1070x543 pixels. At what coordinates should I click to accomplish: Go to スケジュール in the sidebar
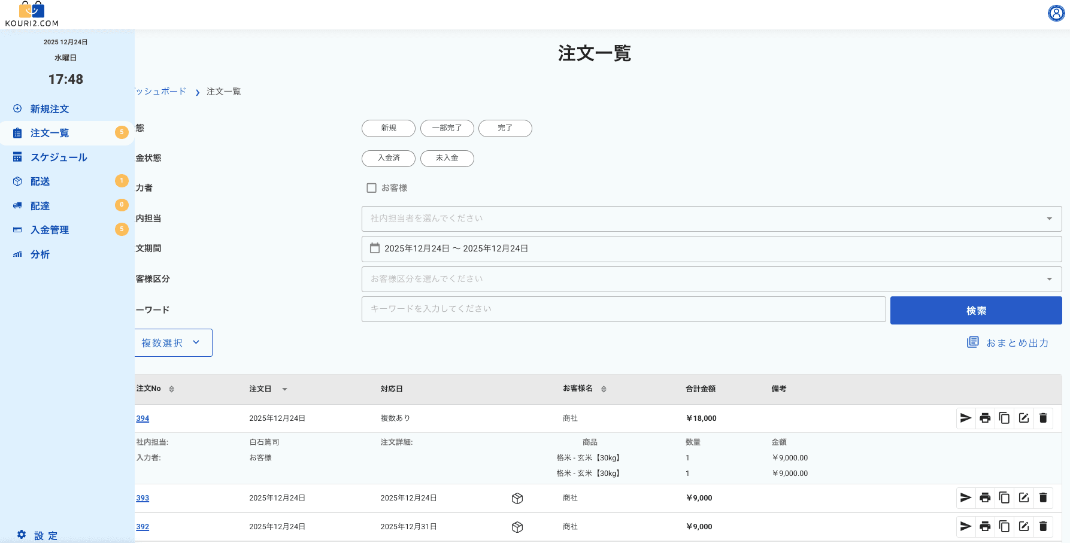click(59, 157)
